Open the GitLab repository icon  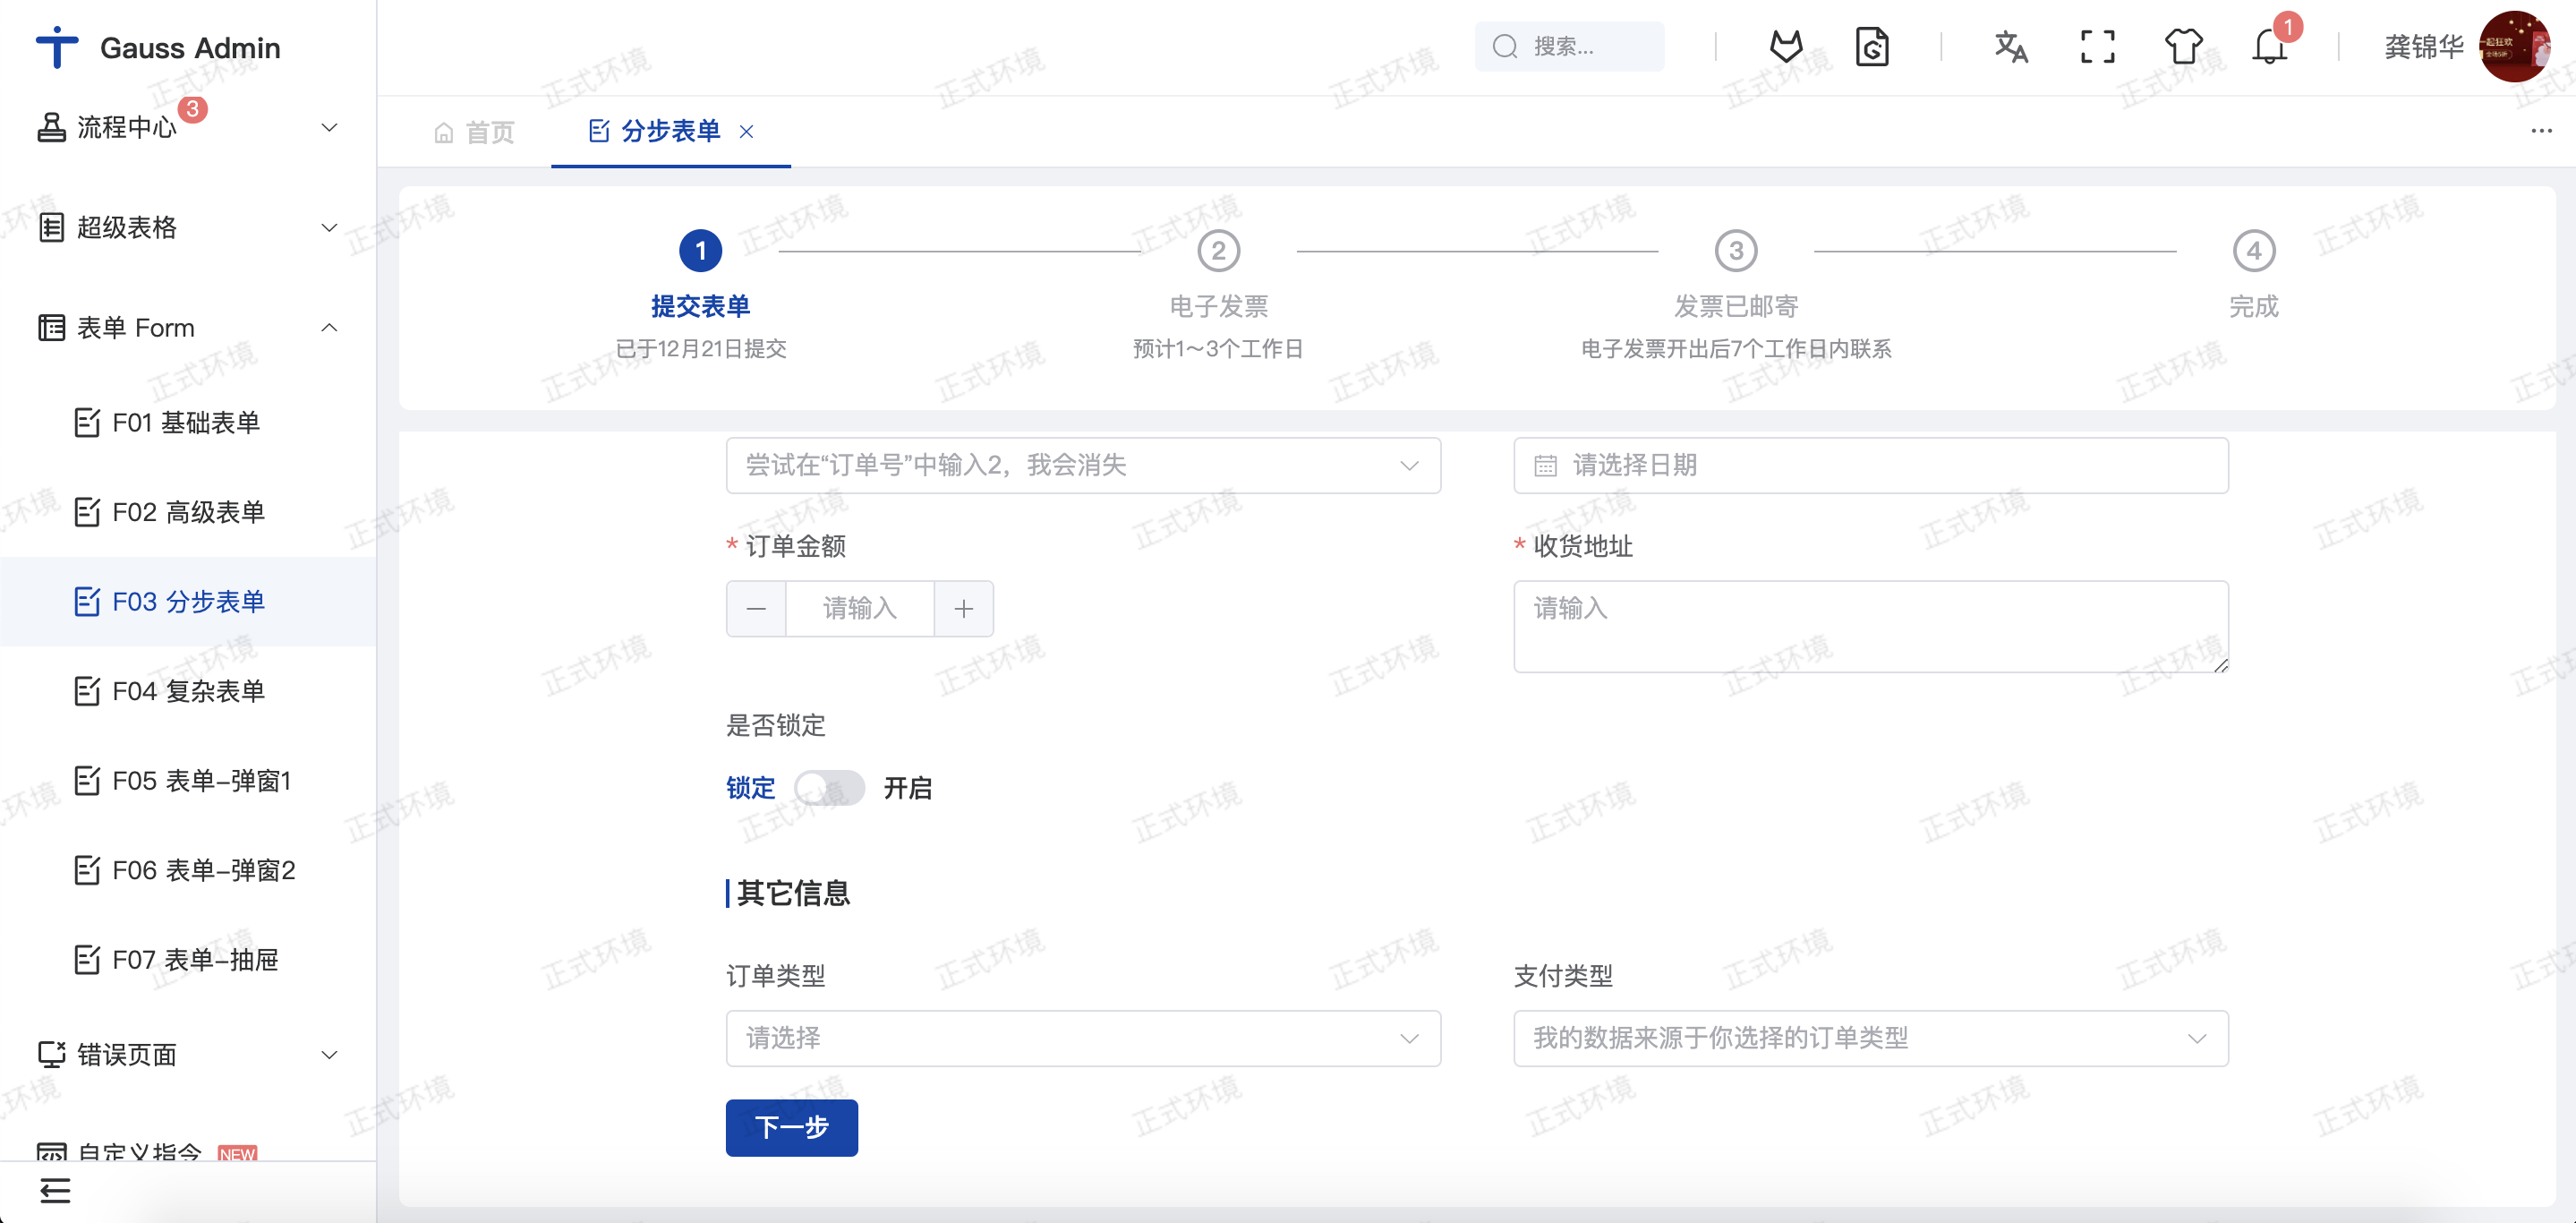click(x=1787, y=46)
